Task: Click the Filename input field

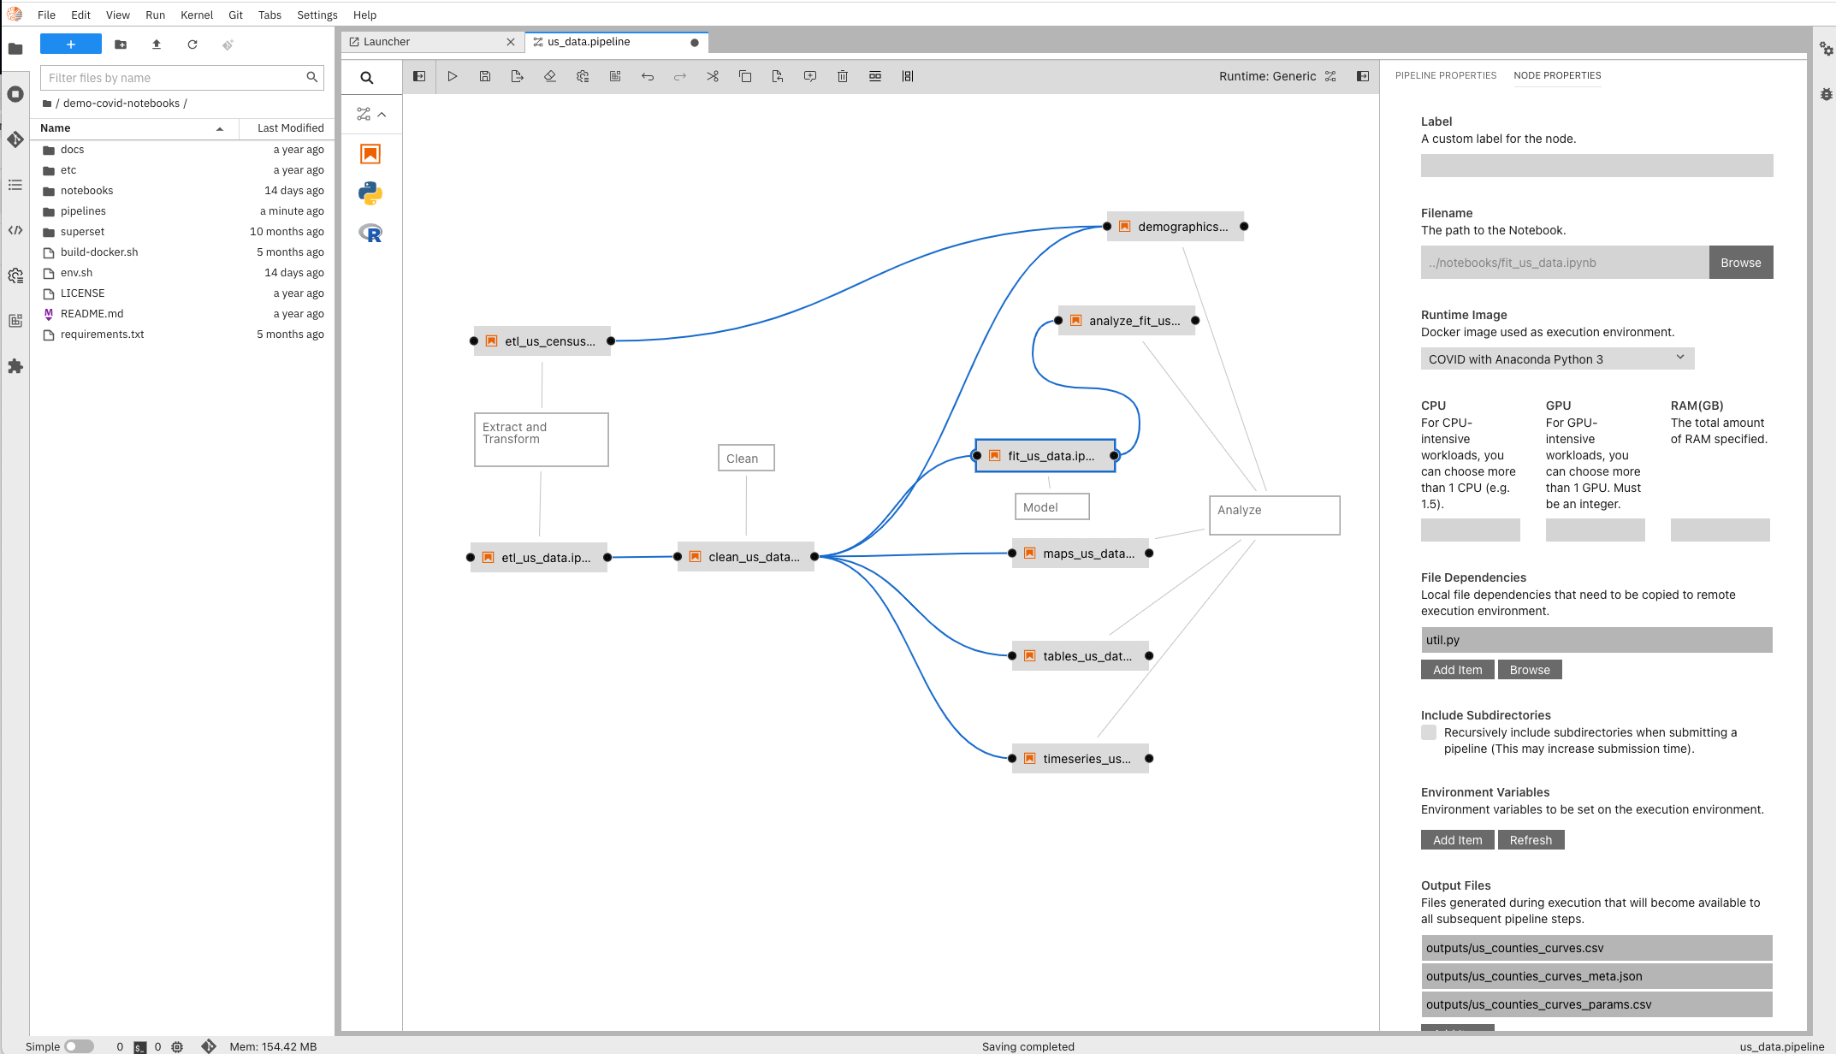Action: point(1562,263)
